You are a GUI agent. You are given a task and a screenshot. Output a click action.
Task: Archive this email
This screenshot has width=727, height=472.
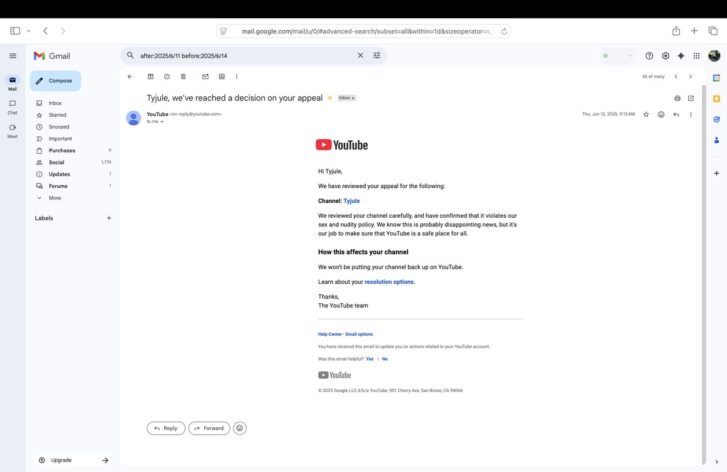[150, 77]
